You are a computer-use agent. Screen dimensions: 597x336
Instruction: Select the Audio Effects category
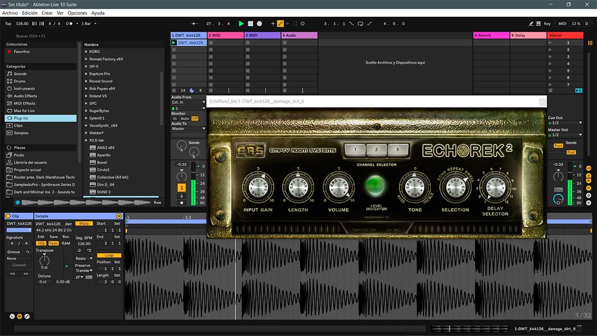coord(25,96)
